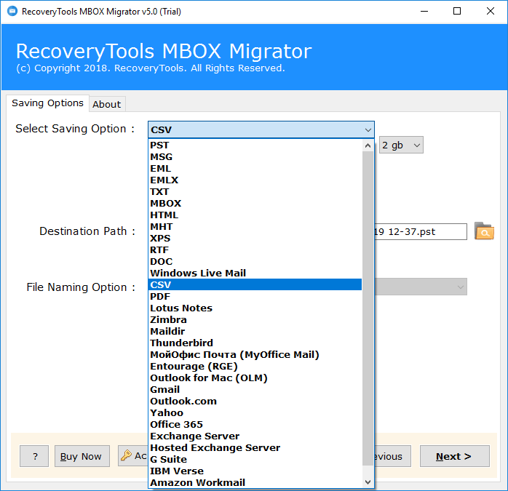This screenshot has height=491, width=508.
Task: Select HTML as saving option
Action: click(255, 215)
